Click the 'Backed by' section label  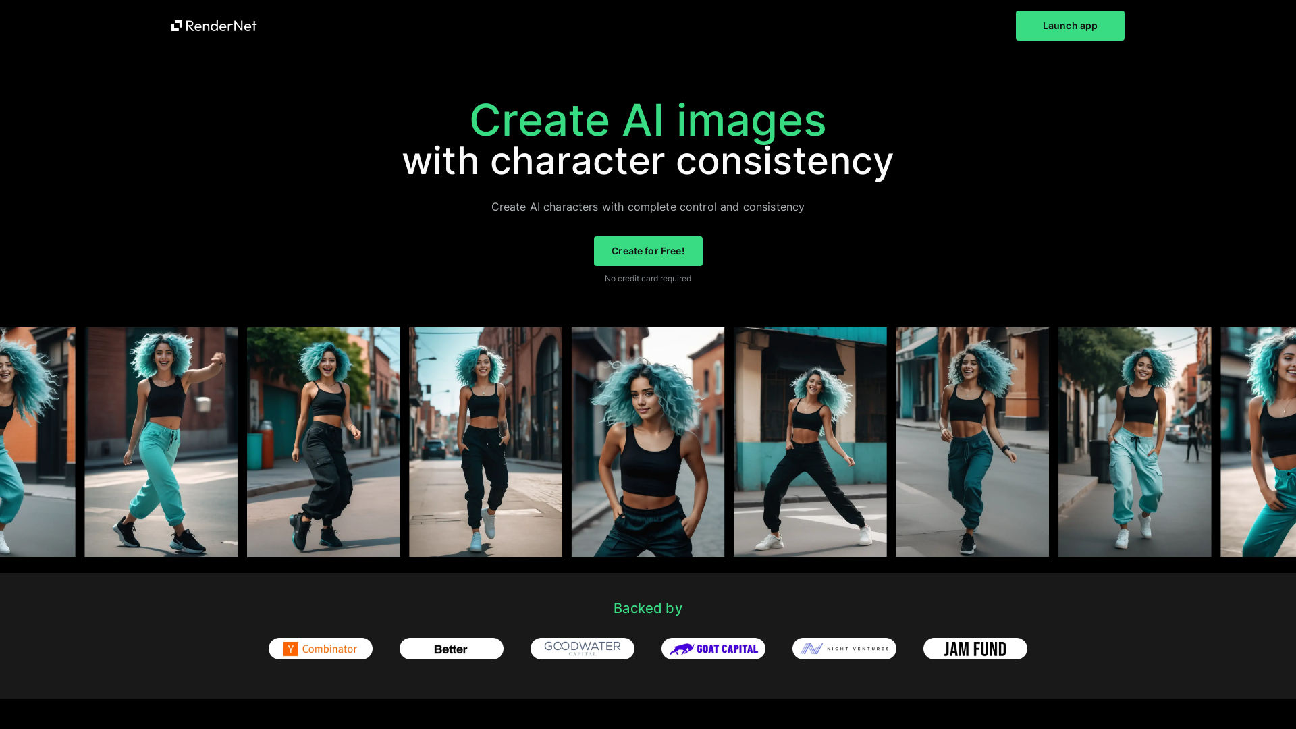click(x=648, y=608)
